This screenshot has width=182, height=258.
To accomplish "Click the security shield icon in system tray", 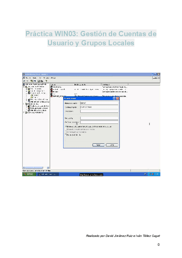I will [x=153, y=174].
